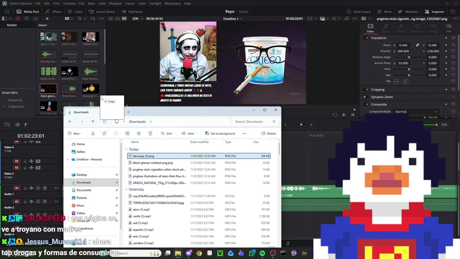This screenshot has width=460, height=259.
Task: Refresh the Downloads folder view
Action: pyautogui.click(x=104, y=122)
